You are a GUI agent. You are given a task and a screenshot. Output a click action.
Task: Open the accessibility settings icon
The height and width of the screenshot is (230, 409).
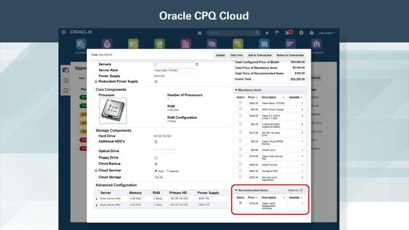click(x=301, y=33)
